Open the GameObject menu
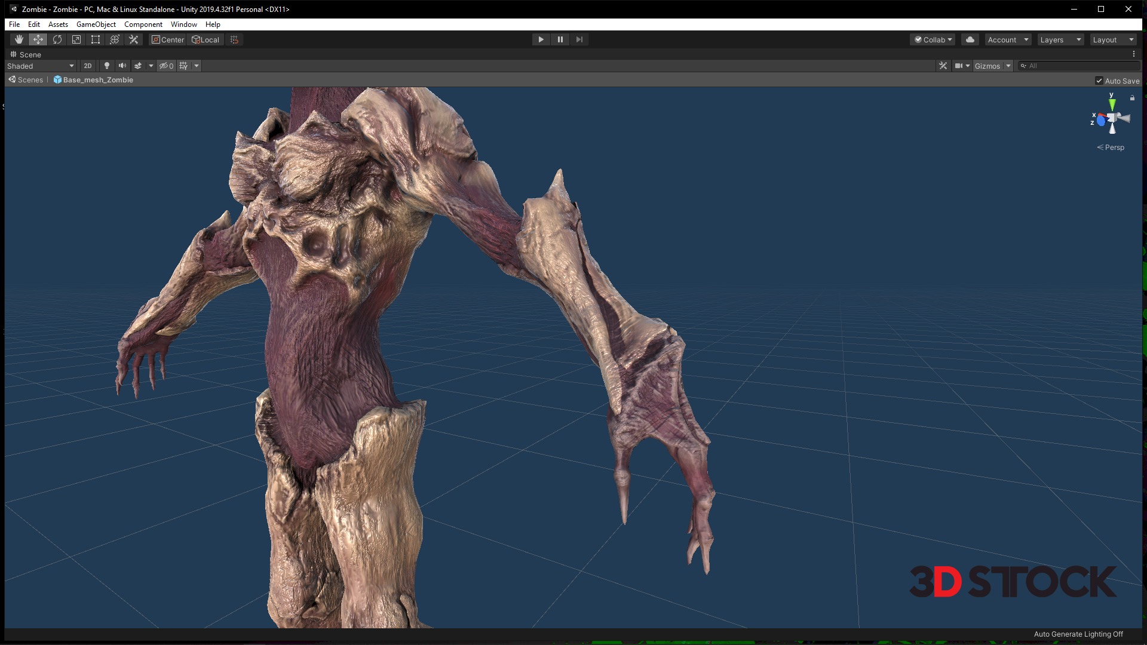The width and height of the screenshot is (1147, 645). click(96, 24)
